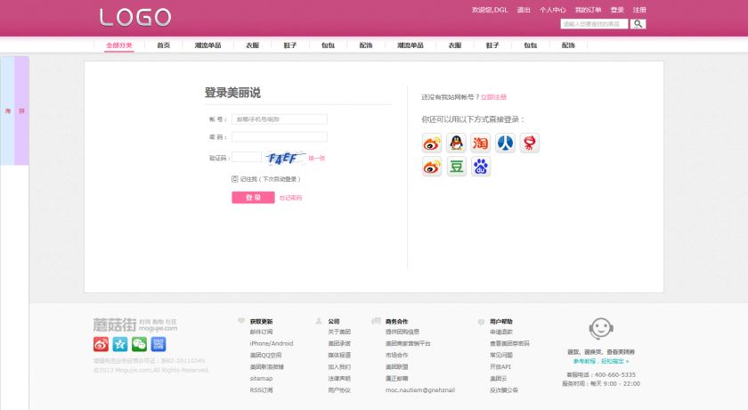Image resolution: width=748 pixels, height=410 pixels.
Task: Open the footer QQ Zone star icon
Action: [x=120, y=344]
